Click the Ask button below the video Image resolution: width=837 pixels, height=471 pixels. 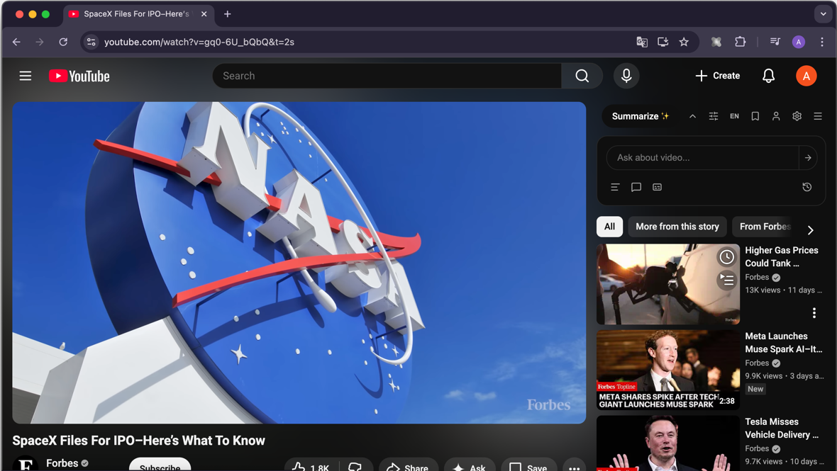[x=469, y=465]
